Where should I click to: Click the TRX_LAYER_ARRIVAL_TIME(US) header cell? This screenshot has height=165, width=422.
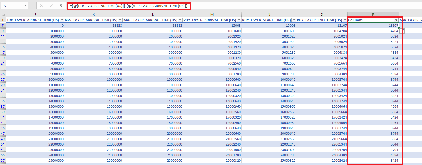pos(35,20)
